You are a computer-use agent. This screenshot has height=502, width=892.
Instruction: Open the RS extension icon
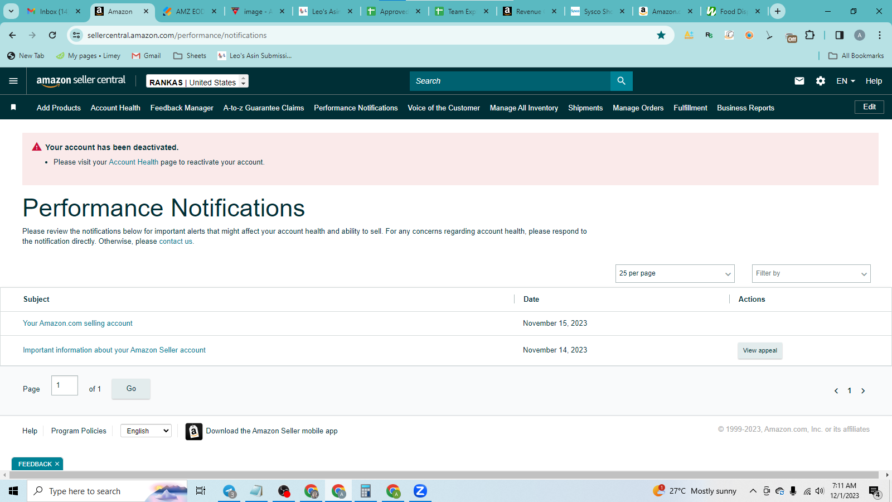[709, 35]
